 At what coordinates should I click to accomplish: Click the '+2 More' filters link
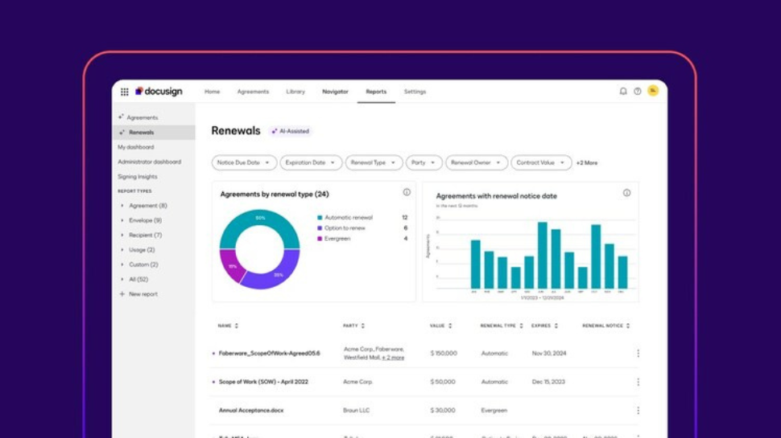click(x=587, y=163)
